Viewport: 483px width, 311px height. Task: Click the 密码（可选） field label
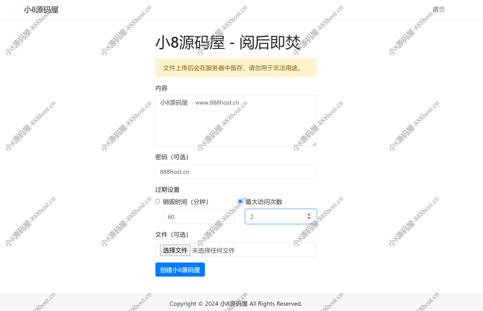pos(172,157)
